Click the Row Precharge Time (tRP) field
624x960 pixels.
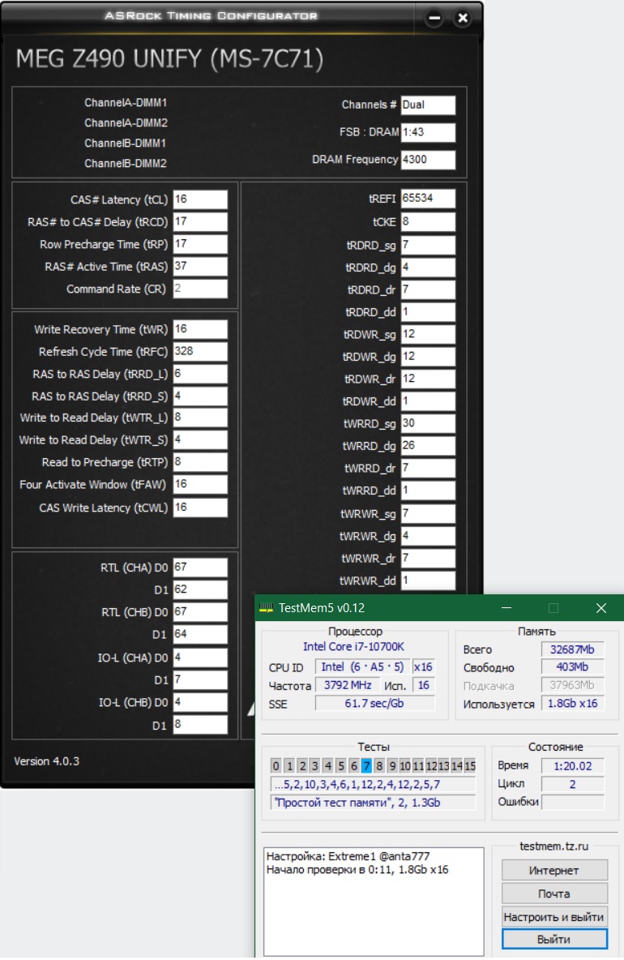tap(200, 244)
